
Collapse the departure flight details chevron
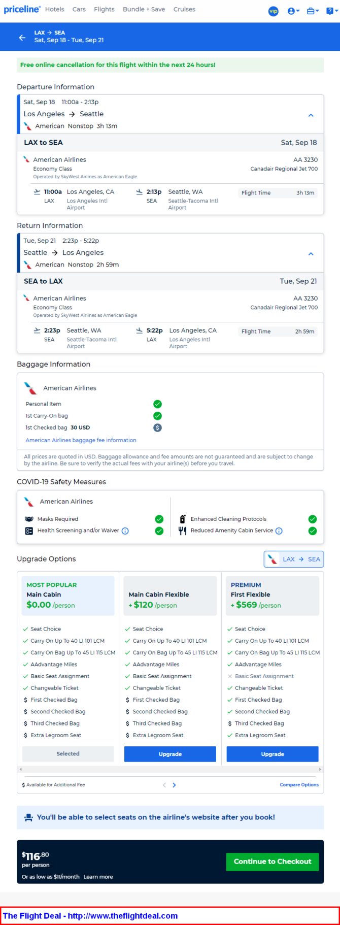311,115
